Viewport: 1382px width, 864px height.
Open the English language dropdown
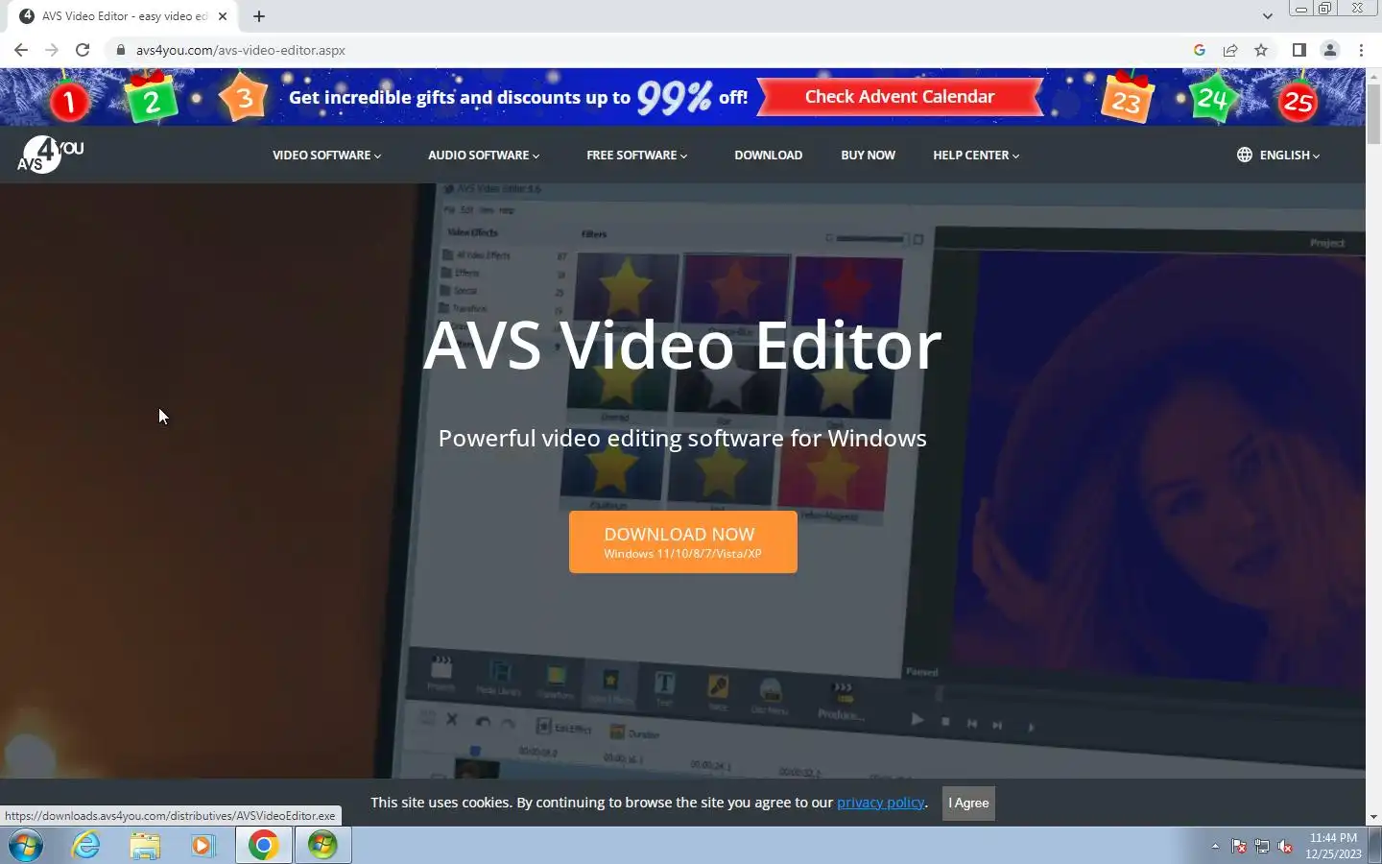click(x=1289, y=155)
